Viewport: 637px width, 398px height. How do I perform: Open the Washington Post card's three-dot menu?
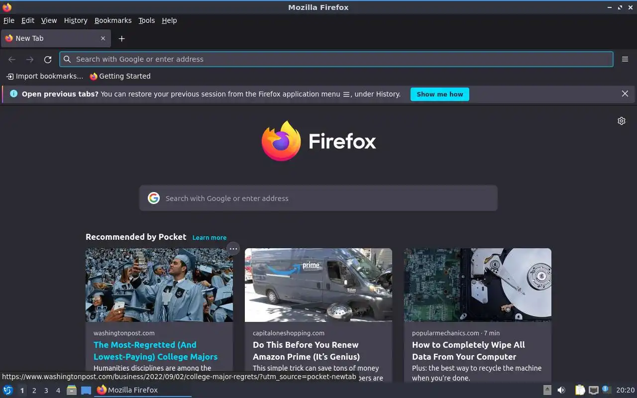[233, 248]
